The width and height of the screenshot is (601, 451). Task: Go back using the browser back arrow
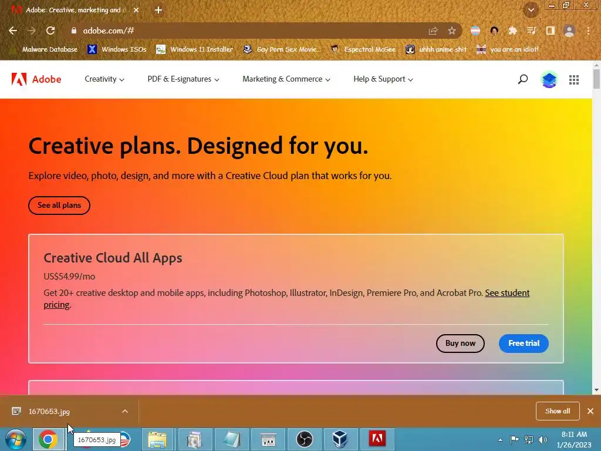(x=13, y=31)
